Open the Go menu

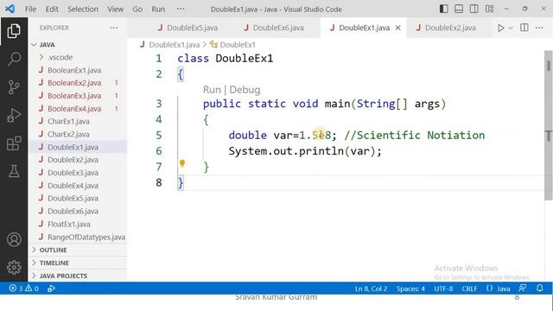click(137, 10)
